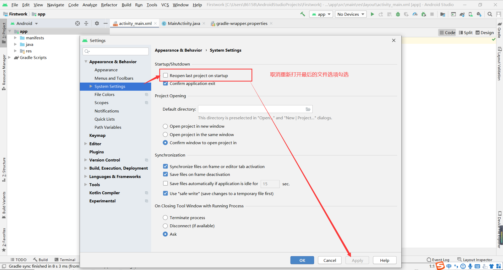Click the Search Everywhere magnifier icon

[490, 14]
